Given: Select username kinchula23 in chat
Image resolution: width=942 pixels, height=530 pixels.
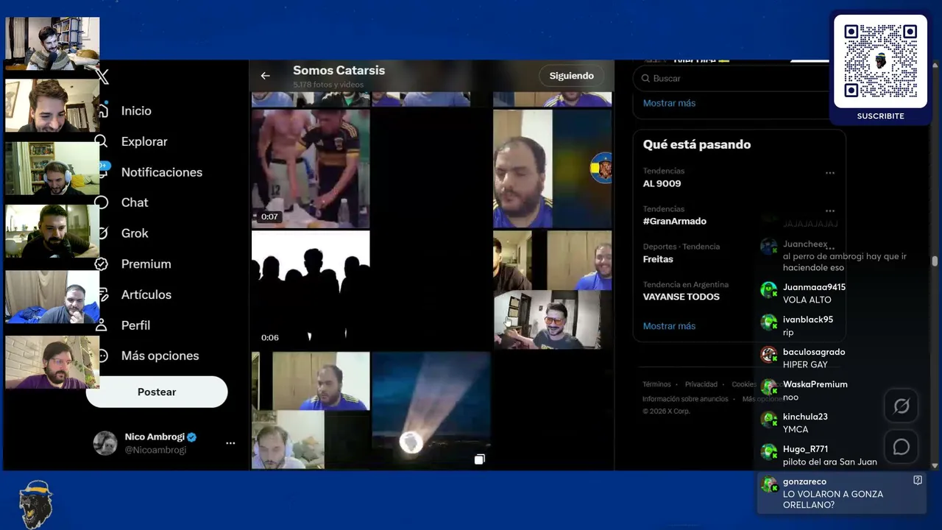Looking at the screenshot, I should click(x=805, y=417).
